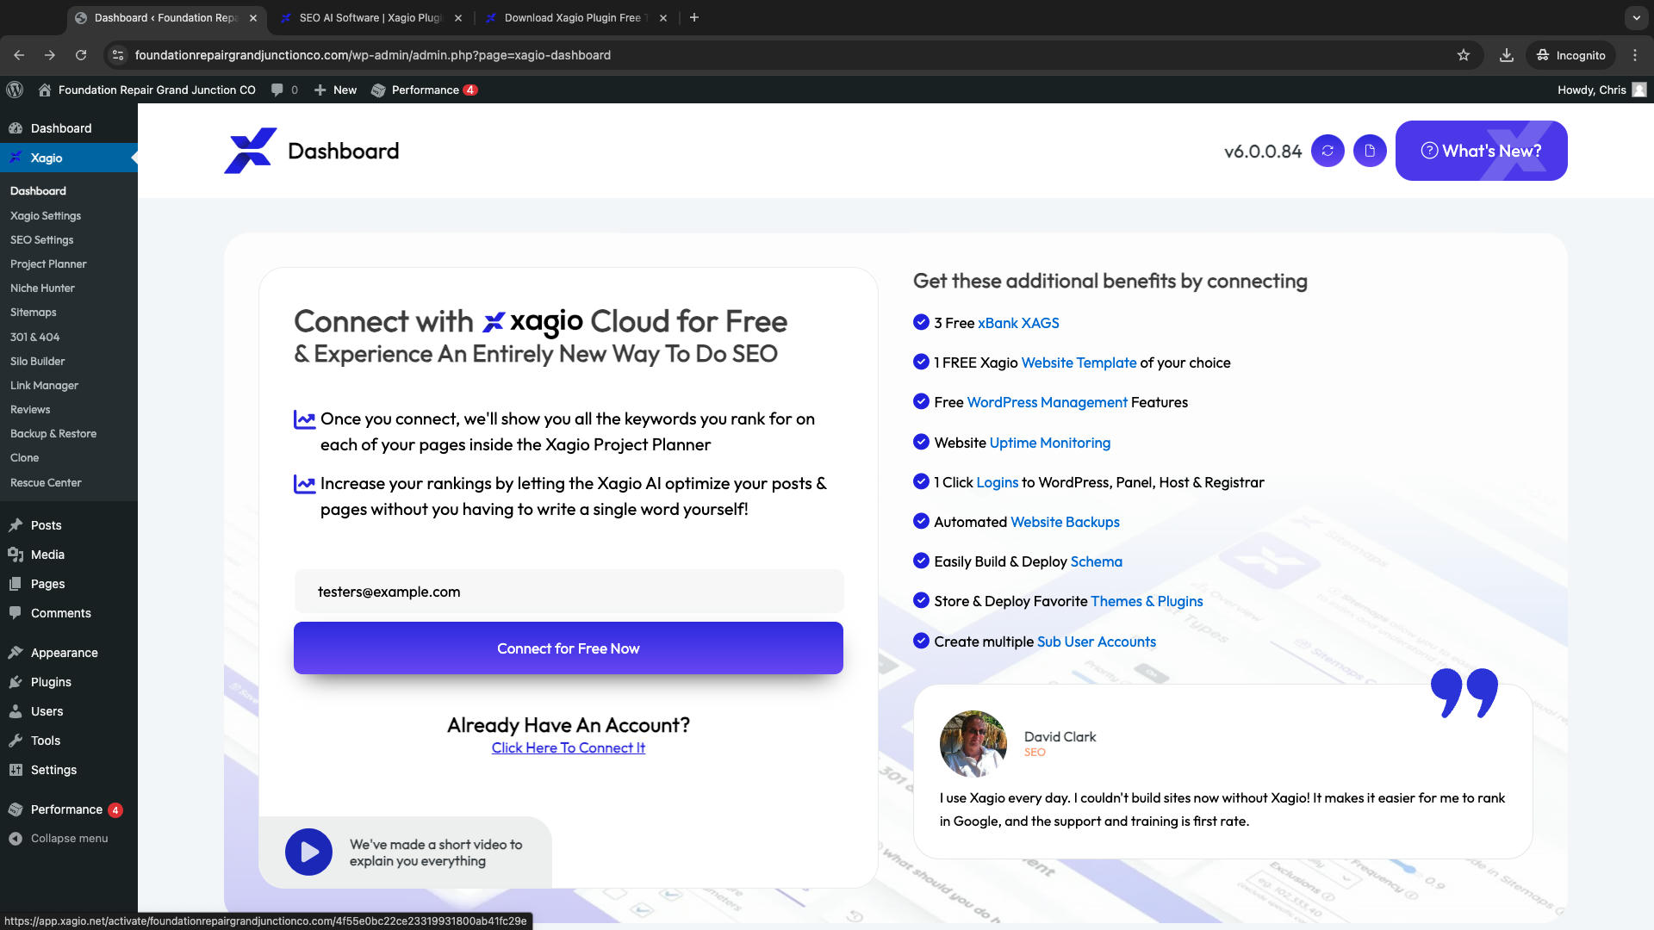Viewport: 1654px width, 930px height.
Task: Open WordPress Dashboard in sidebar
Action: 69,128
